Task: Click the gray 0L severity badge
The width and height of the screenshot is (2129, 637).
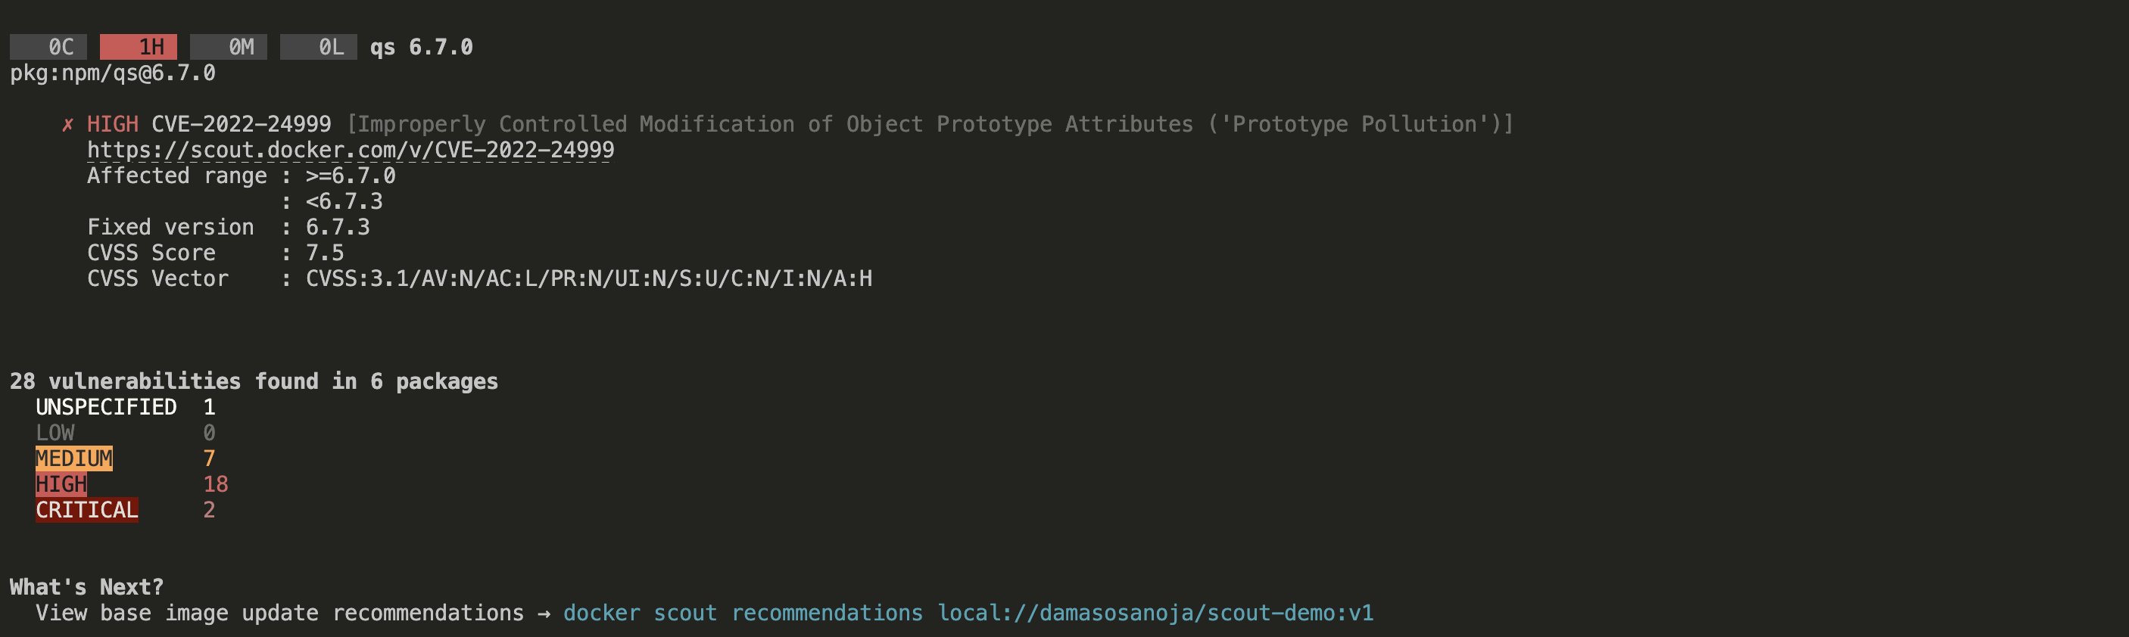Action: click(x=319, y=47)
